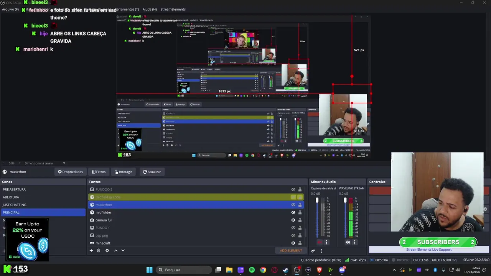Click the add source plus icon under Fontes

[x=91, y=250]
